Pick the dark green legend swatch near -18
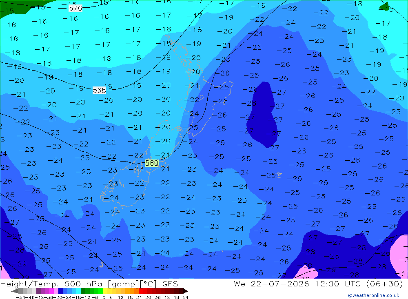Viewport: 408px width, 299px height. pyautogui.click(x=83, y=291)
